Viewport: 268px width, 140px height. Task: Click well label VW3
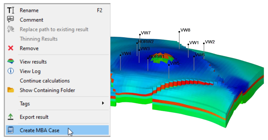click(x=145, y=49)
